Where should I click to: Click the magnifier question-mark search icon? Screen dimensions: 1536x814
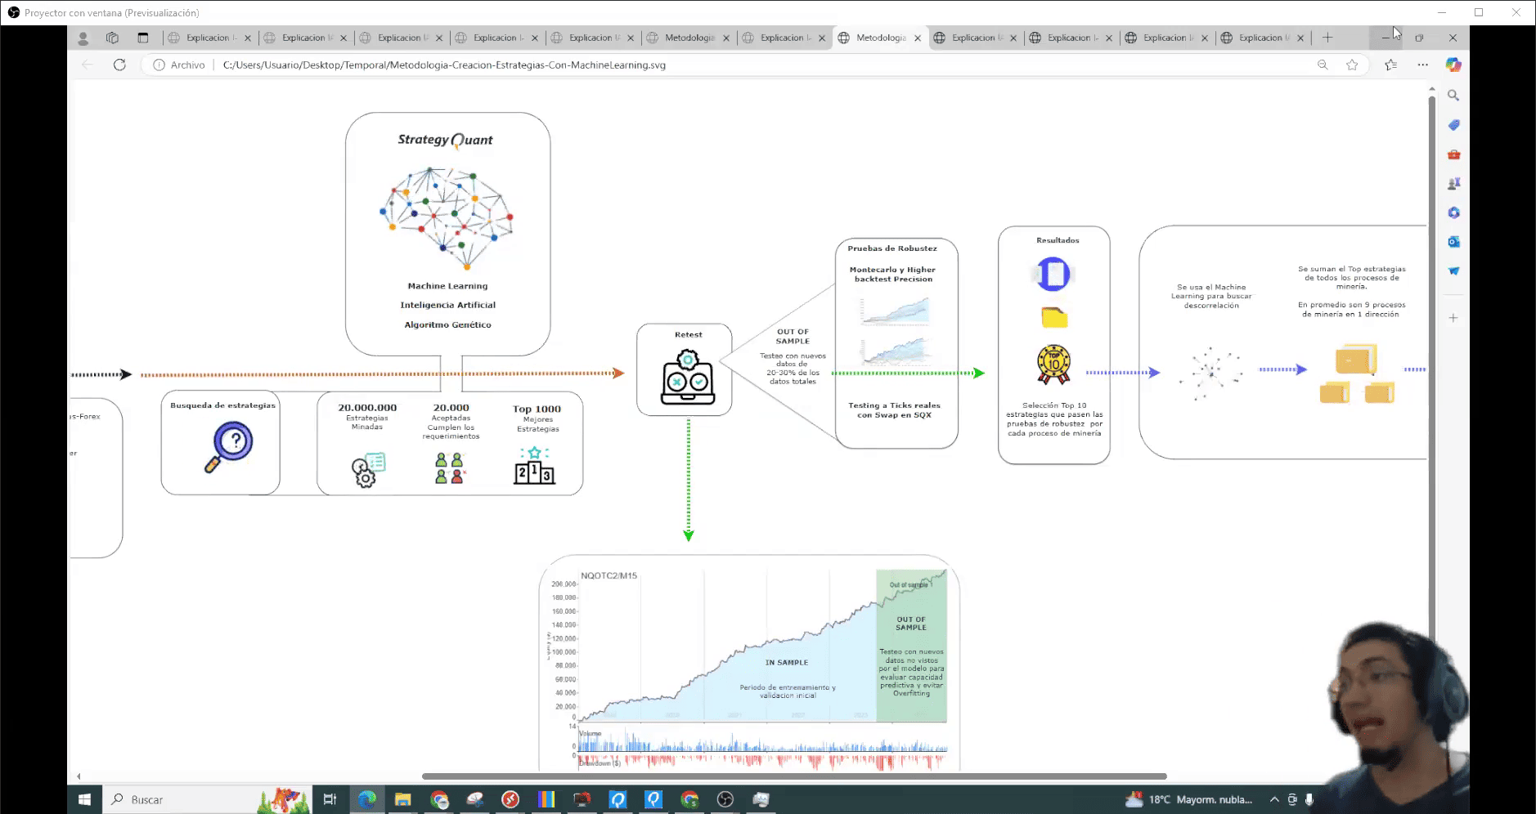pyautogui.click(x=228, y=446)
